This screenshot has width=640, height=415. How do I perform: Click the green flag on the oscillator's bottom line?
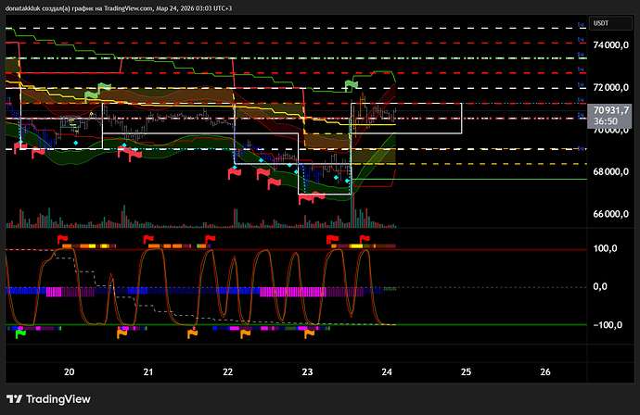[20, 333]
